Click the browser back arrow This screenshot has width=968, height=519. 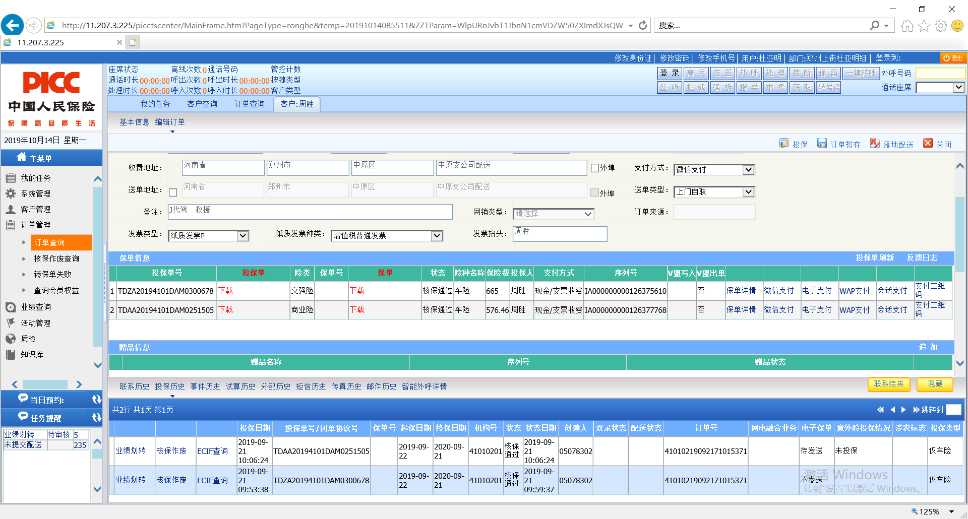(x=13, y=25)
